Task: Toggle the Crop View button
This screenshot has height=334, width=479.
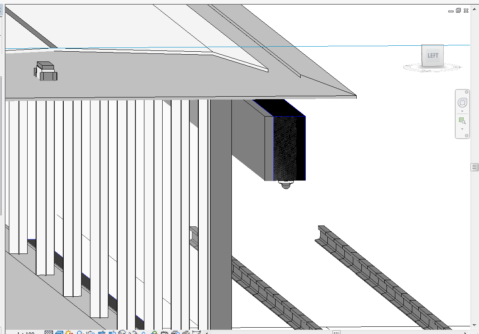Action: tap(102, 333)
